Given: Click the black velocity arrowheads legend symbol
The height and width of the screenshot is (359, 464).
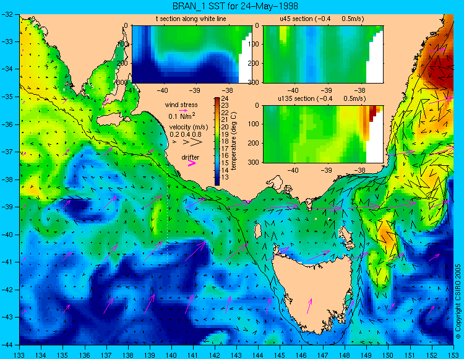Looking at the screenshot, I should 188,142.
